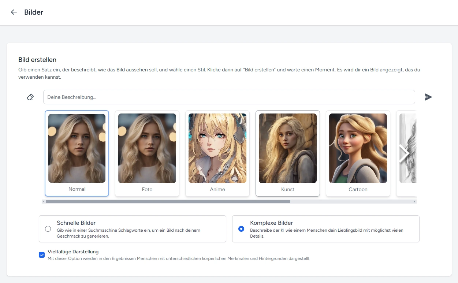Click the empty scrollbar track right of thumb
Viewport: 458px width, 283px height.
[351, 201]
